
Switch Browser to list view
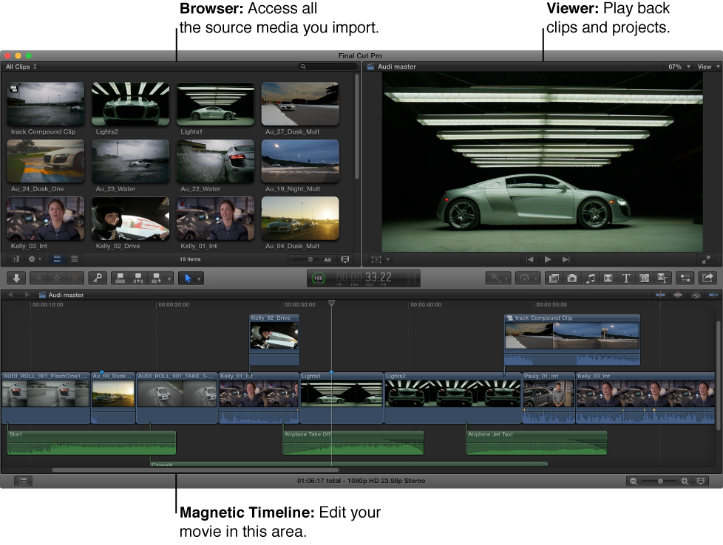point(74,259)
